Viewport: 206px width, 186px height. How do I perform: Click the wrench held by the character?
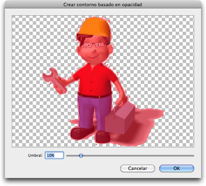tap(54, 81)
